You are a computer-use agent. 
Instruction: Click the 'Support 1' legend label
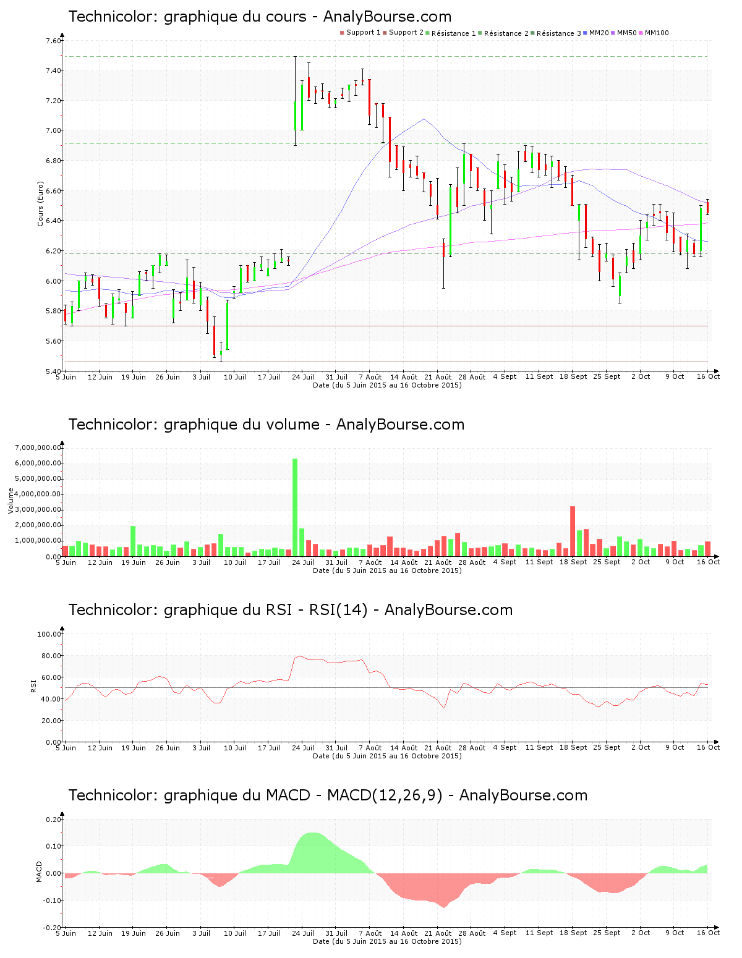pos(364,33)
